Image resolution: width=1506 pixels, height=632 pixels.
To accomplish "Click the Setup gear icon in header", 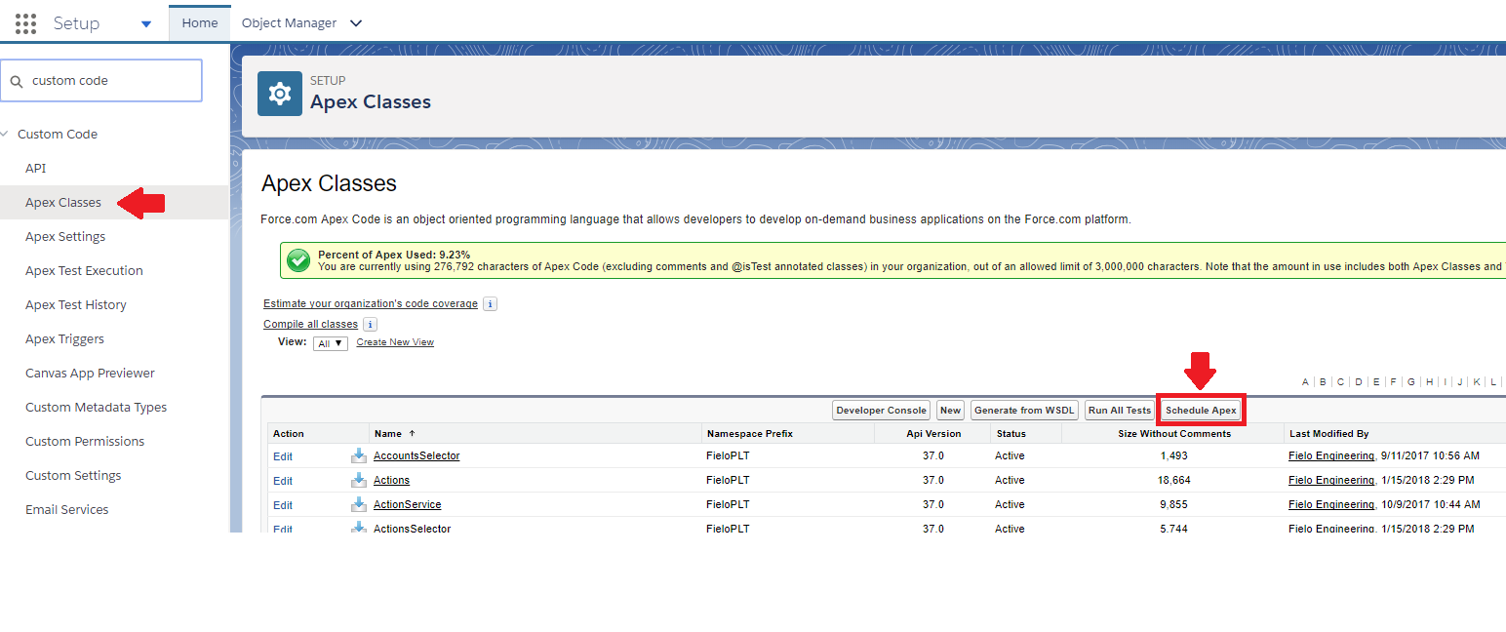I will pos(280,94).
